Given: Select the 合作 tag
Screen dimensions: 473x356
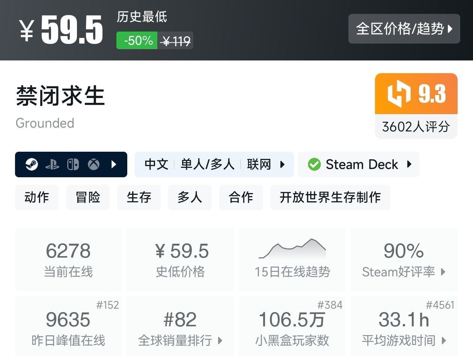Looking at the screenshot, I should click(x=241, y=197).
